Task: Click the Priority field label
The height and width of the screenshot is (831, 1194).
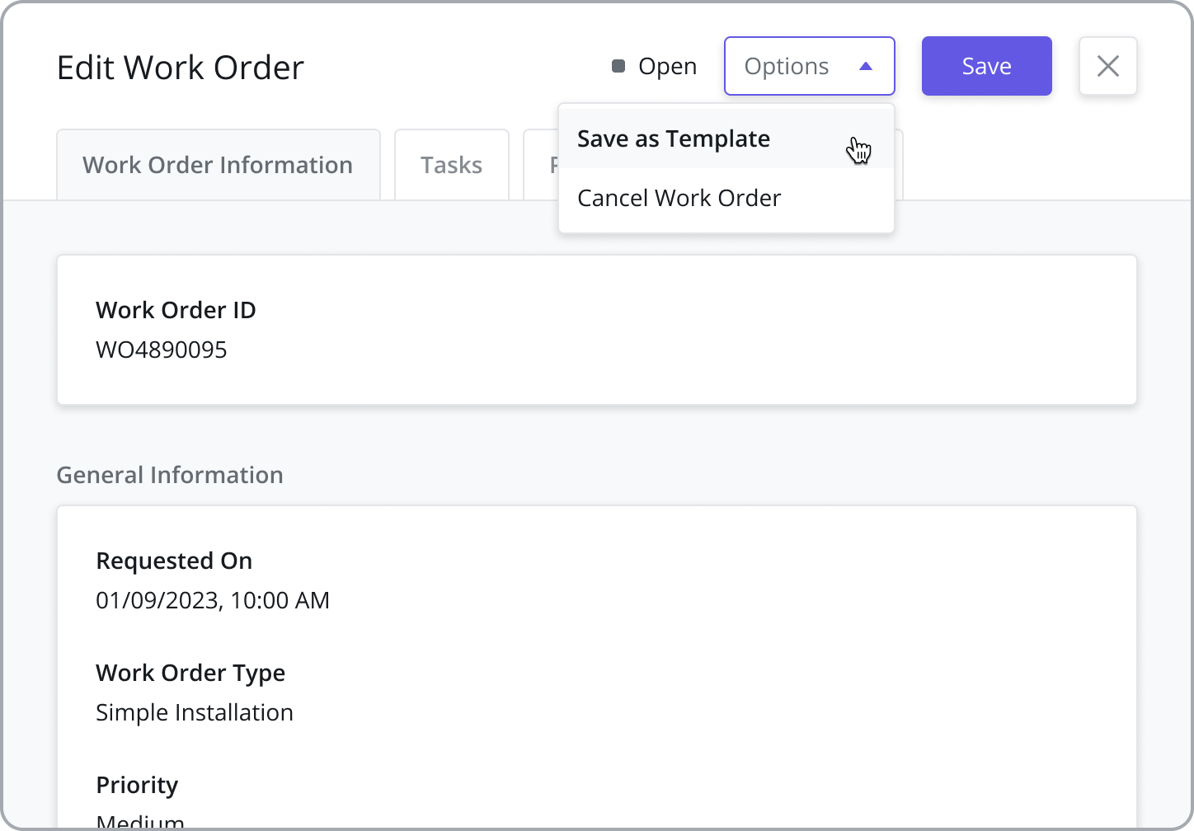Action: (137, 785)
